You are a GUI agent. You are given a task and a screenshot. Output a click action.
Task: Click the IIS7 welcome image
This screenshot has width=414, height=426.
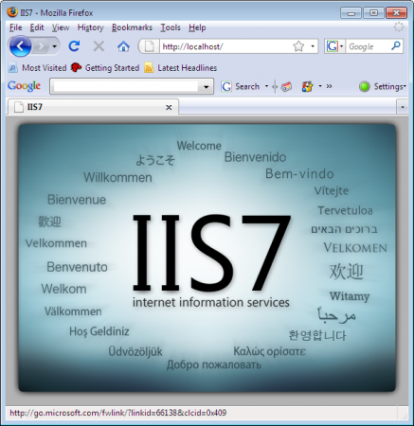pos(207,257)
